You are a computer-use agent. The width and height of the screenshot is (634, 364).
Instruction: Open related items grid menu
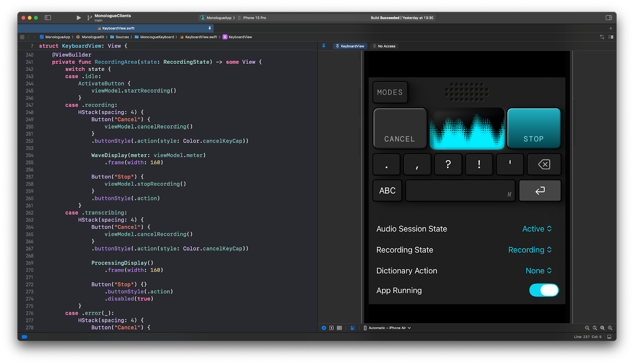pos(22,37)
